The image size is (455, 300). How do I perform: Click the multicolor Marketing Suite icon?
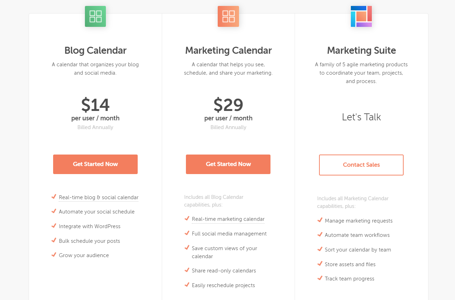point(361,16)
